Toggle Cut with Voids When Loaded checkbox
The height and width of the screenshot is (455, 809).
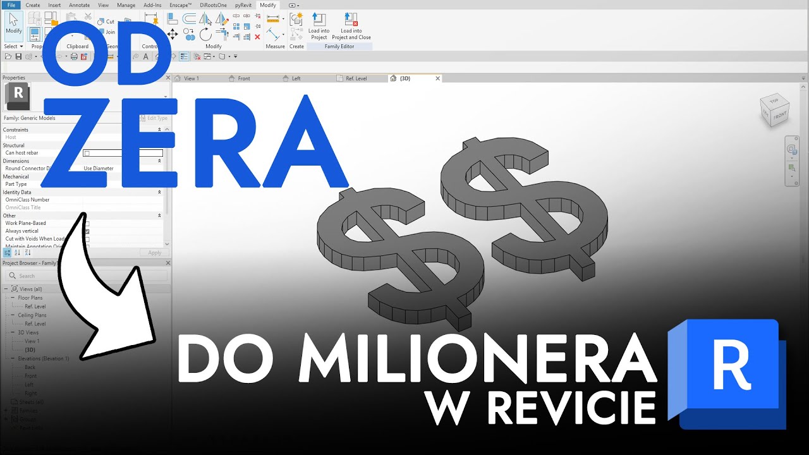pos(87,240)
